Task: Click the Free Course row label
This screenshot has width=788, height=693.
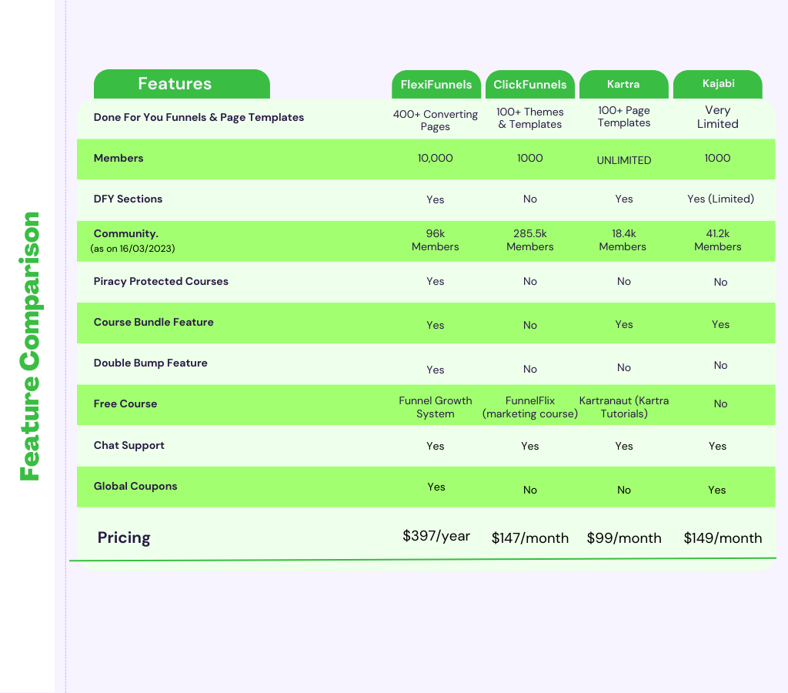Action: [x=125, y=403]
